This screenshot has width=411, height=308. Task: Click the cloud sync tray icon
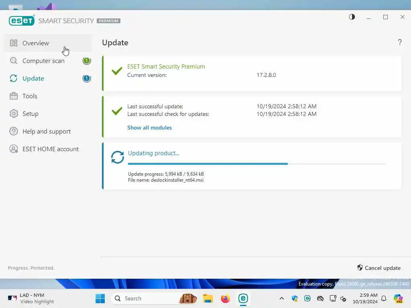(x=320, y=298)
